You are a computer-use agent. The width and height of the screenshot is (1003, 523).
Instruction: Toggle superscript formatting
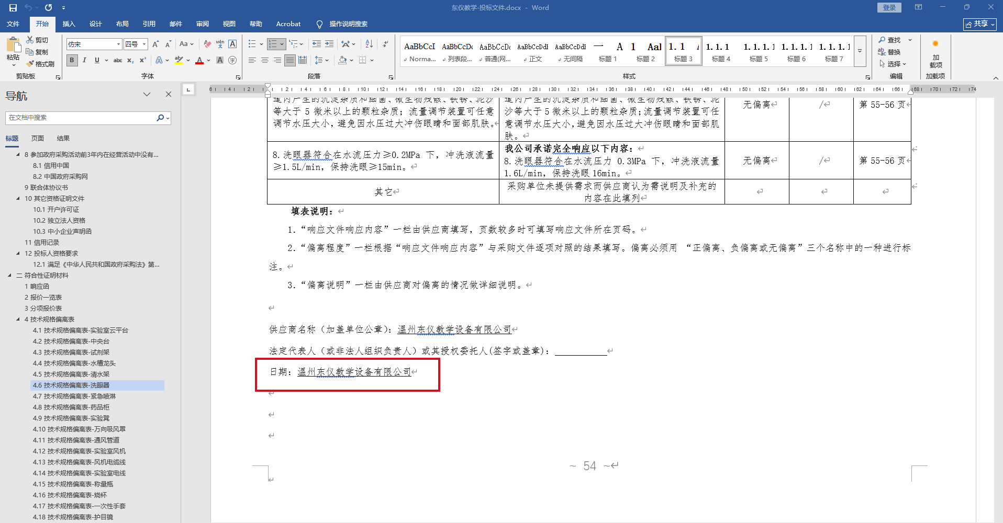click(x=142, y=60)
